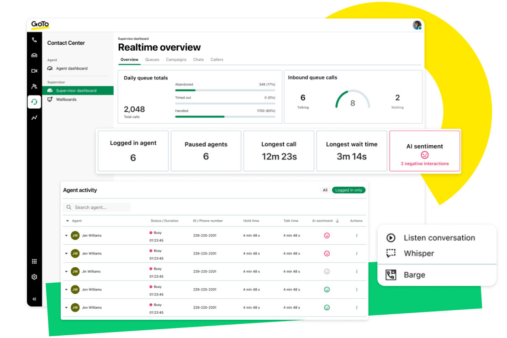
Task: Expand the row for Jin Williams
Action: coord(65,271)
